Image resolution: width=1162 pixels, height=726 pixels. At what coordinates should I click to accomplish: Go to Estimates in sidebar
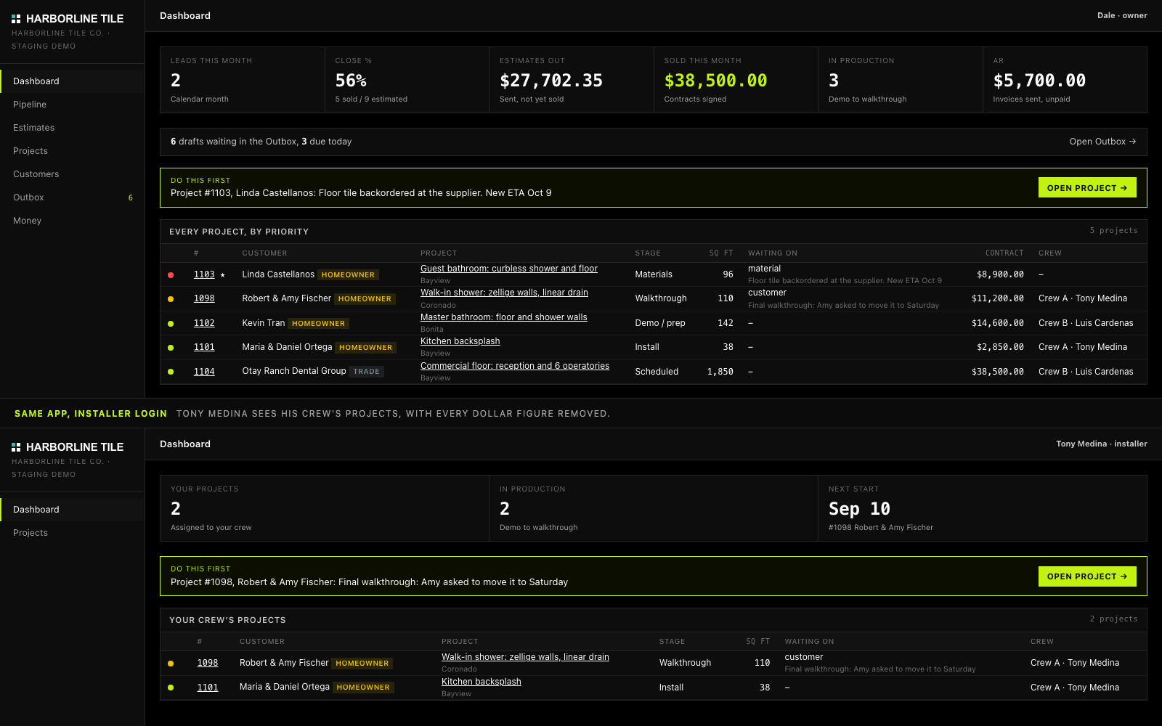point(73,128)
